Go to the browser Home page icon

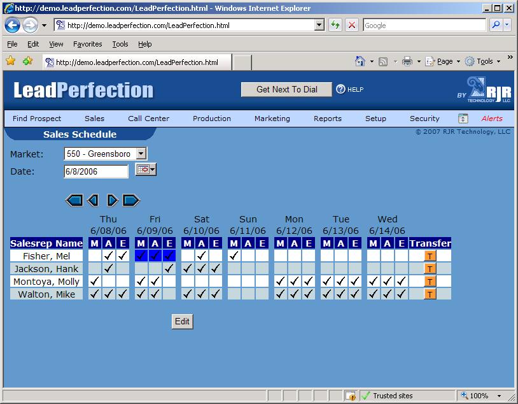tap(360, 61)
